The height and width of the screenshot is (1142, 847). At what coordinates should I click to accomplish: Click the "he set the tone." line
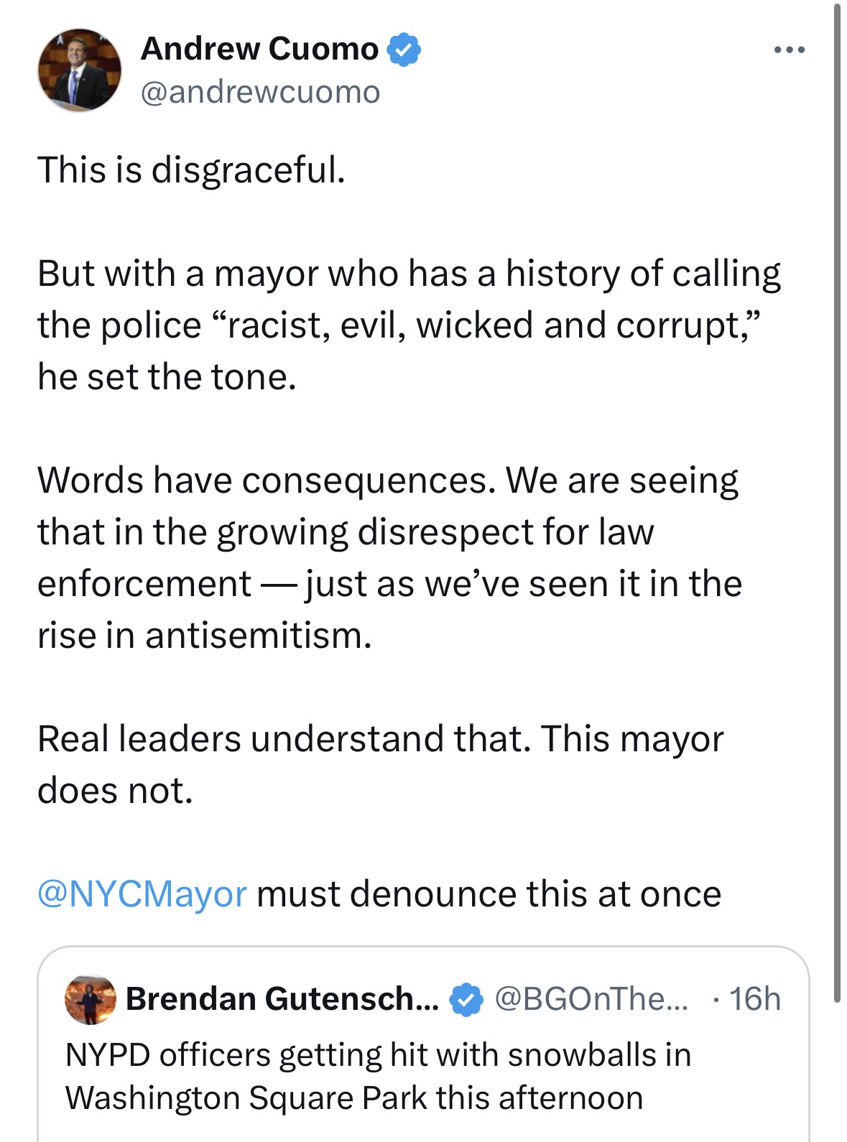[x=167, y=377]
